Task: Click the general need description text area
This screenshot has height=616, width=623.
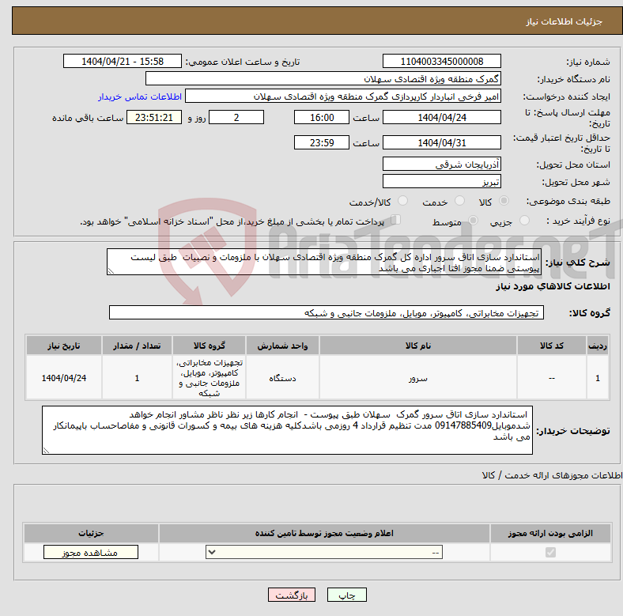Action: pos(324,262)
